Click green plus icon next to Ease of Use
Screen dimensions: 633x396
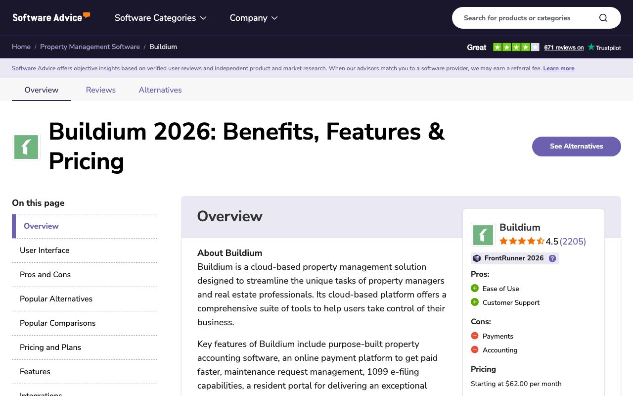pyautogui.click(x=475, y=288)
